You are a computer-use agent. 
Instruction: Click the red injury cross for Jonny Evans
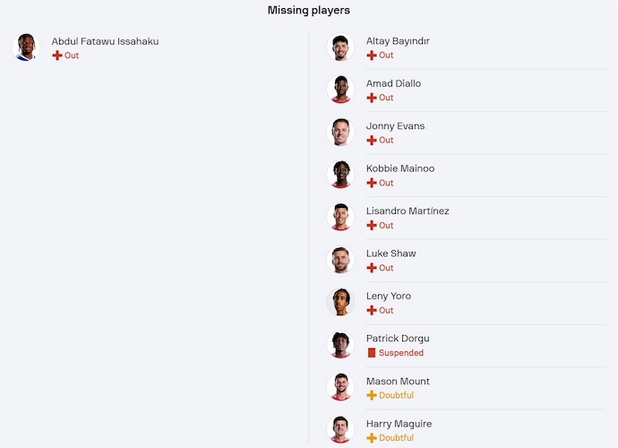click(x=372, y=141)
